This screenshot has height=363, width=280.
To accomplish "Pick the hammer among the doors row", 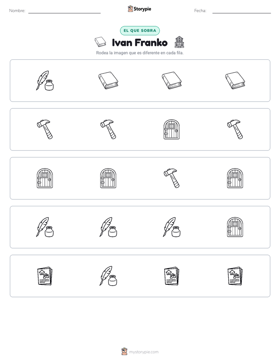I will [x=171, y=178].
